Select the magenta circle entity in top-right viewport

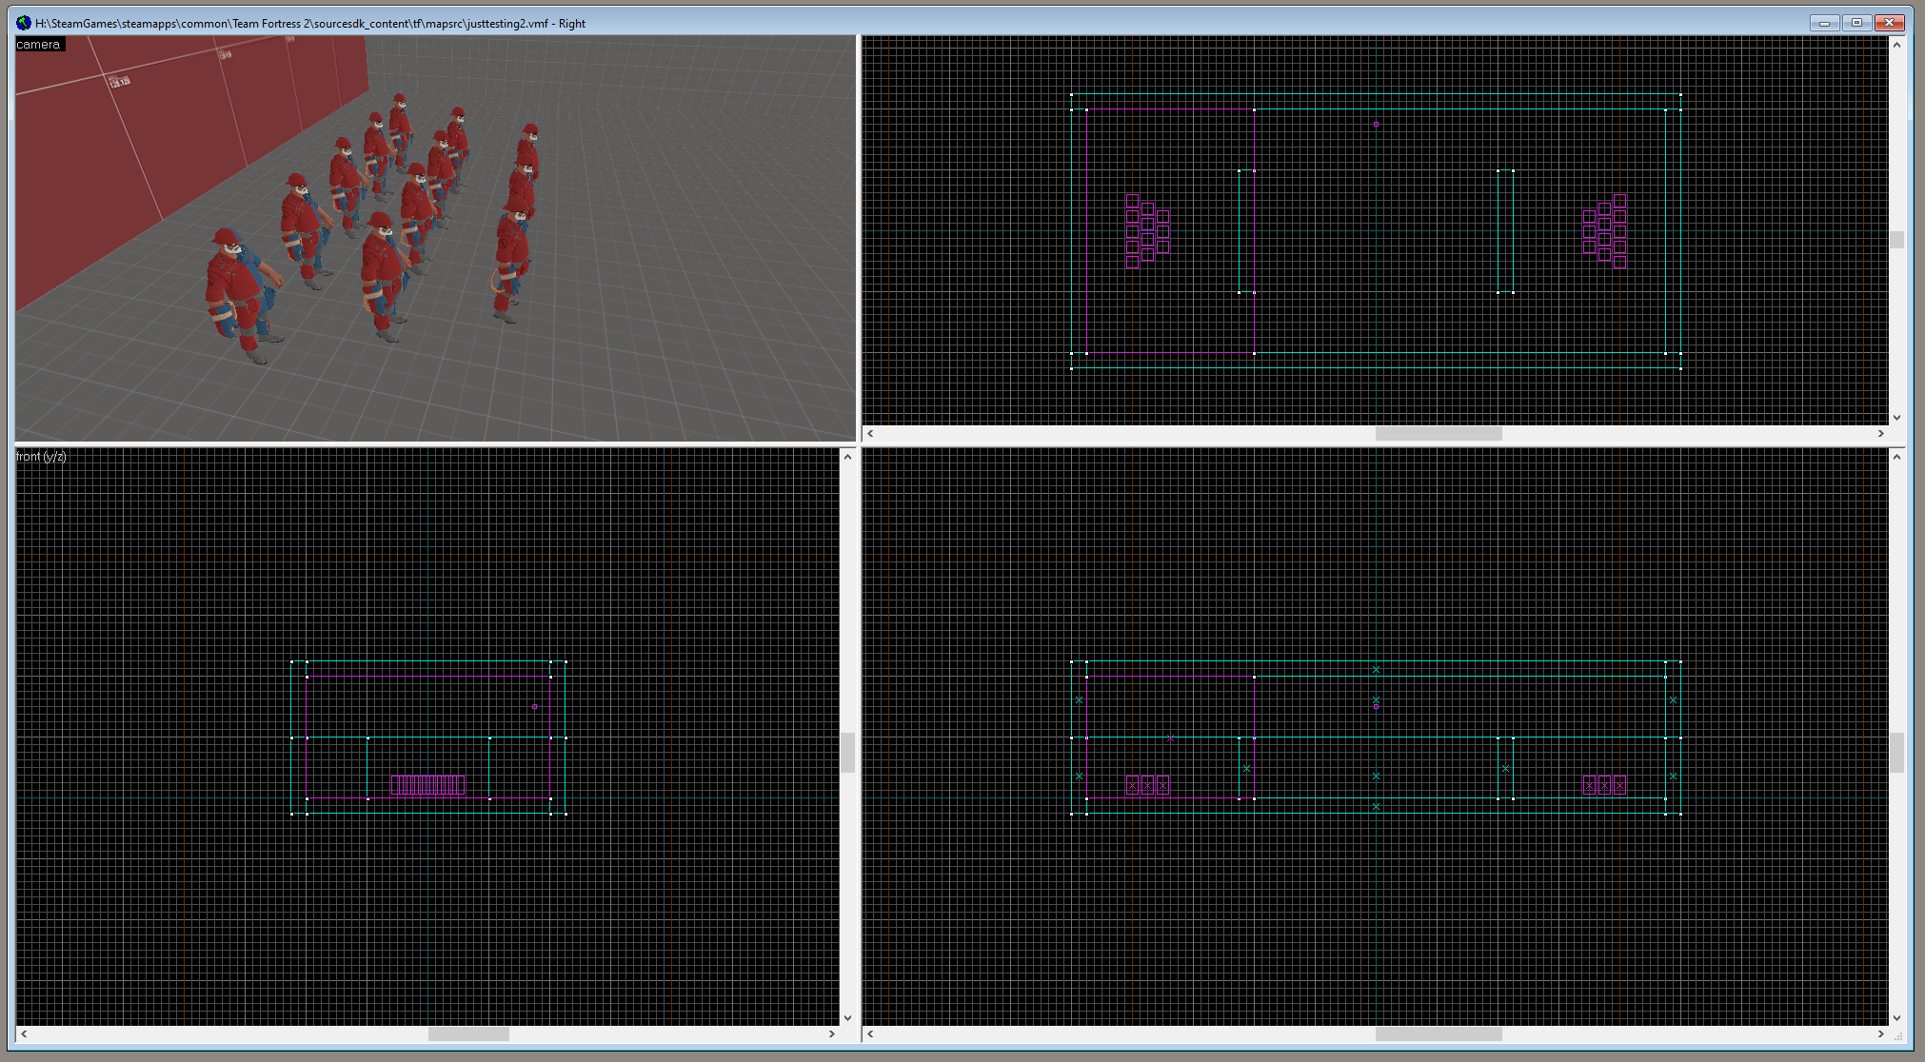click(x=1376, y=124)
